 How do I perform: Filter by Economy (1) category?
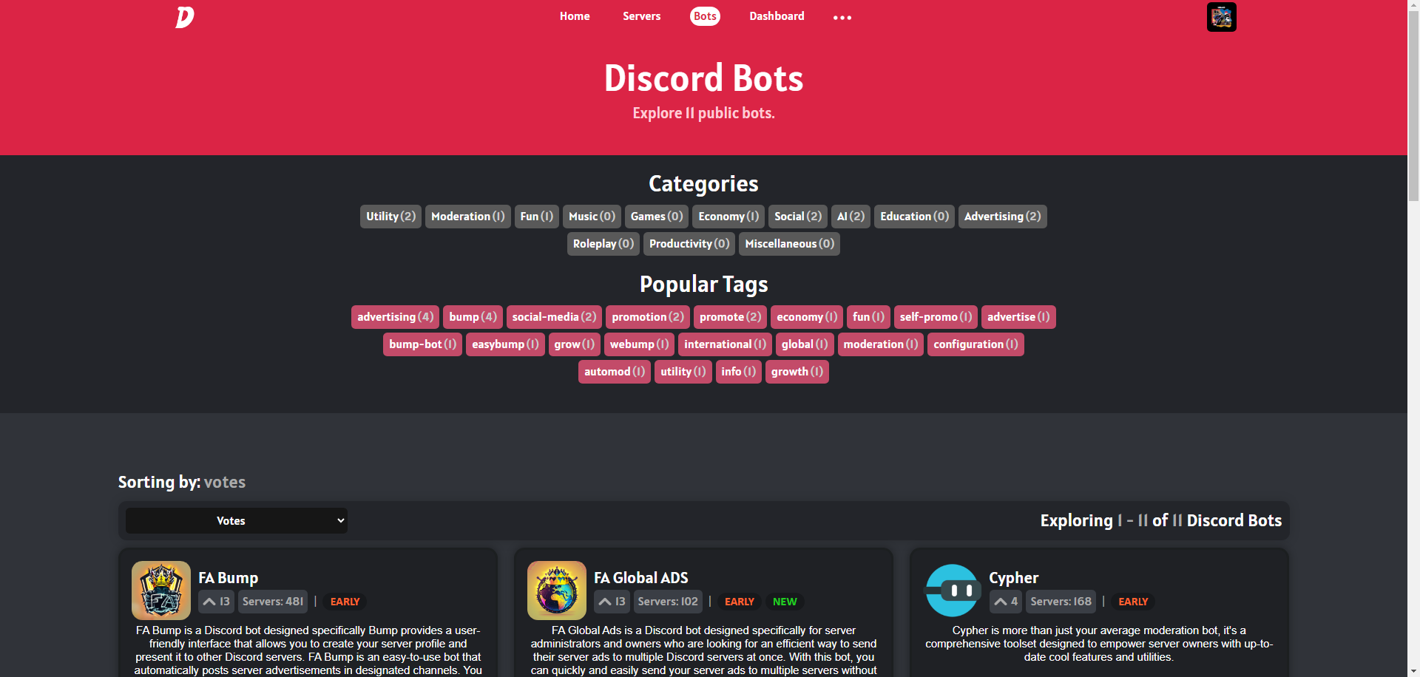point(728,217)
